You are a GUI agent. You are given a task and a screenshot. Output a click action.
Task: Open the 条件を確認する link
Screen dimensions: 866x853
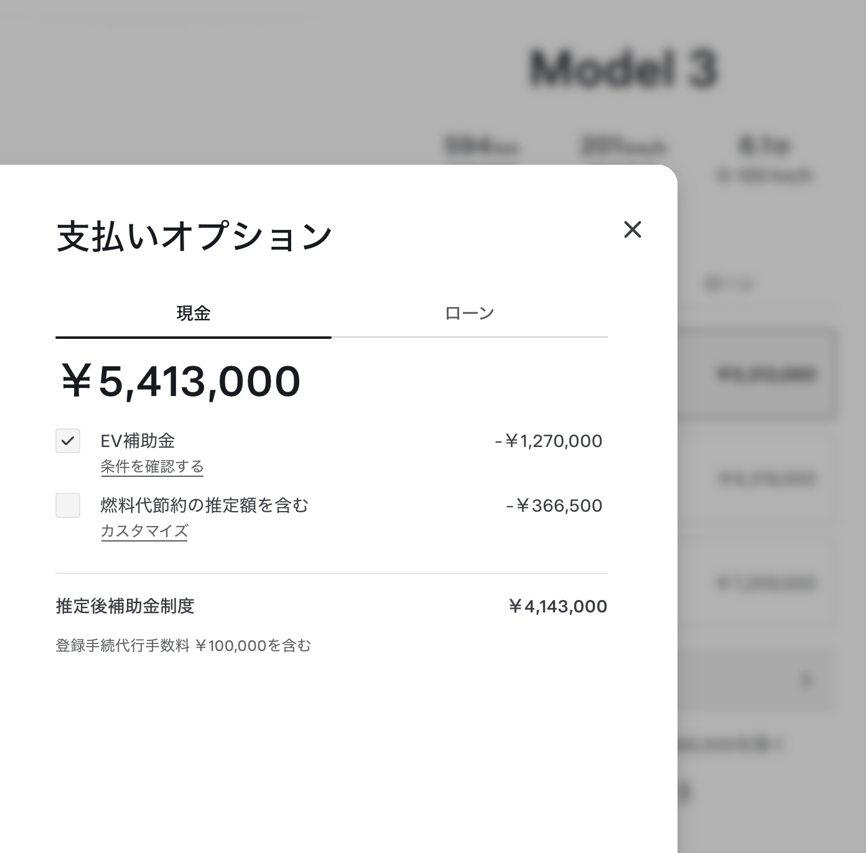tap(152, 466)
